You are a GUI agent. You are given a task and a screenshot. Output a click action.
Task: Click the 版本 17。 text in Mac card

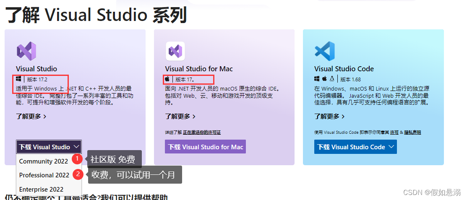tap(185, 80)
